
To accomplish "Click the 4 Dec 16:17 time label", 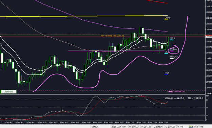I will (9, 123).
